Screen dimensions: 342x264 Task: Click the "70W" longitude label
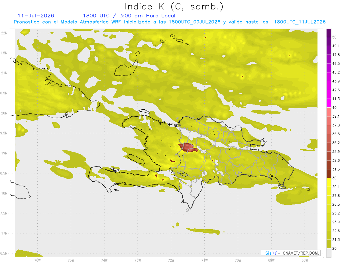[238, 260]
